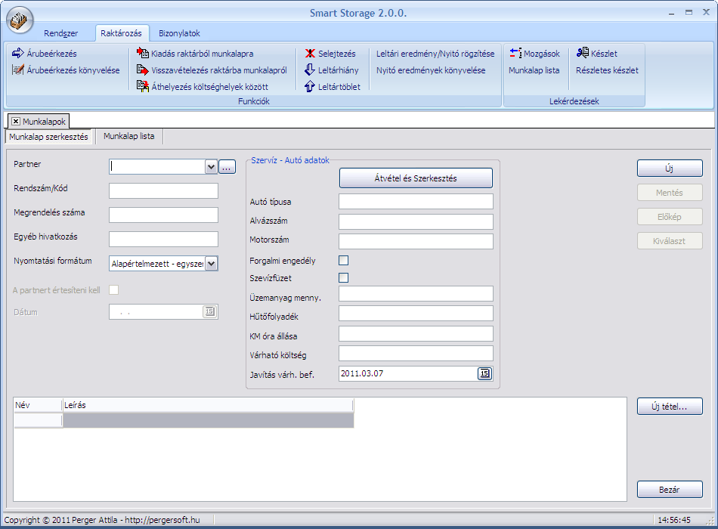Viewport: 718px width, 529px height.
Task: Click the Selejtezés red X icon
Action: click(x=310, y=54)
